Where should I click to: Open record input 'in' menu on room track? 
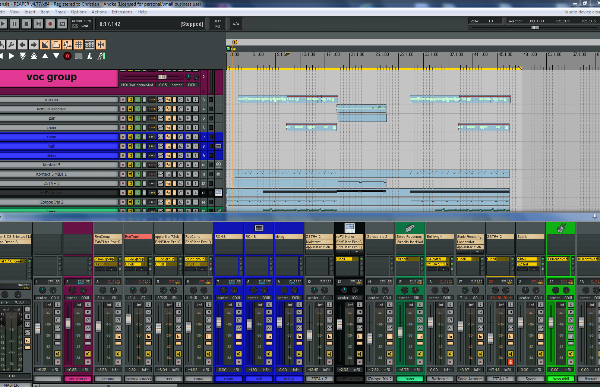tap(138, 137)
